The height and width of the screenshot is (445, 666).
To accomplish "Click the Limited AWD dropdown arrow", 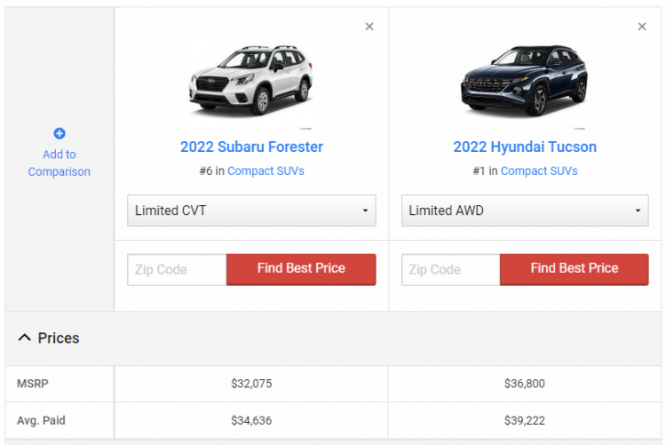I will coord(638,211).
